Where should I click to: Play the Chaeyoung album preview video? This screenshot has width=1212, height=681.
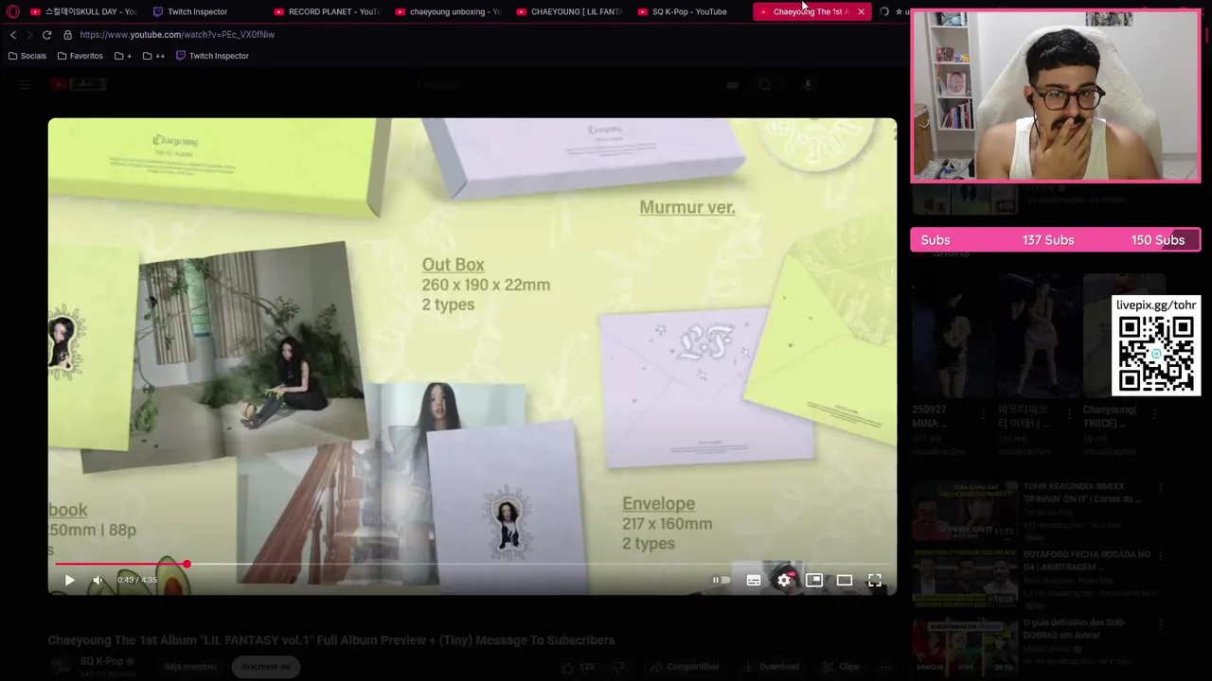69,580
